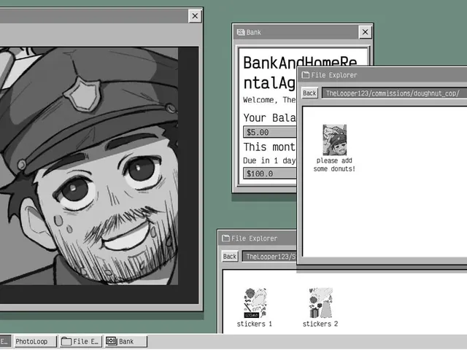The image size is (467, 350).
Task: Go Back in the lower File Explorer window
Action: [x=230, y=256]
